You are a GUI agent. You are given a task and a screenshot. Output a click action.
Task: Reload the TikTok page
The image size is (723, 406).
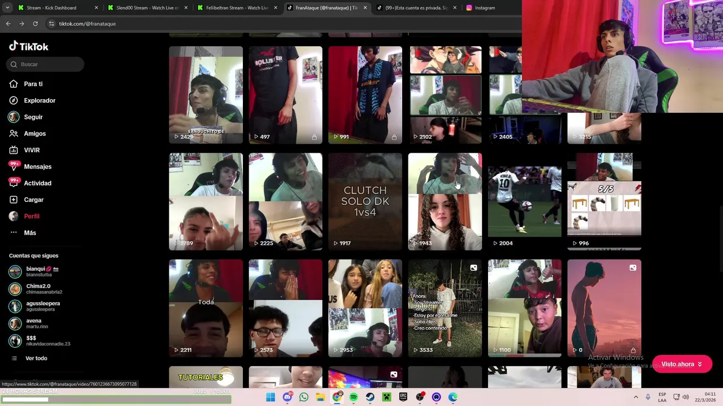(35, 24)
